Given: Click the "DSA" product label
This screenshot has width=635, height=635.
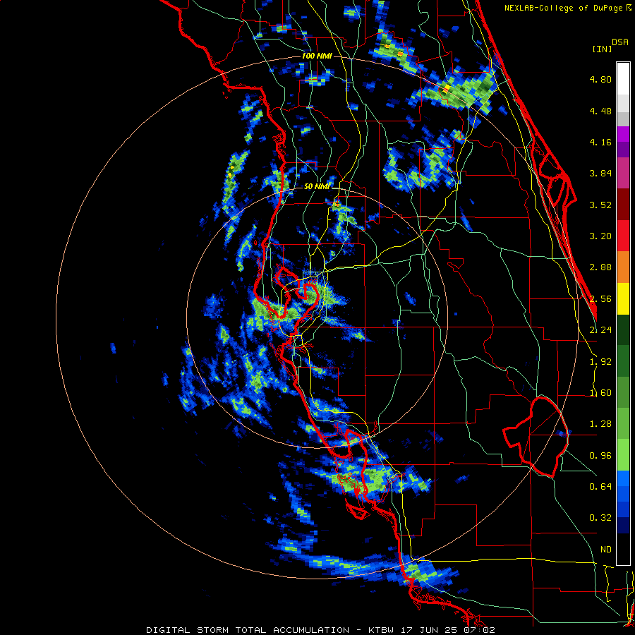Looking at the screenshot, I should pos(620,42).
